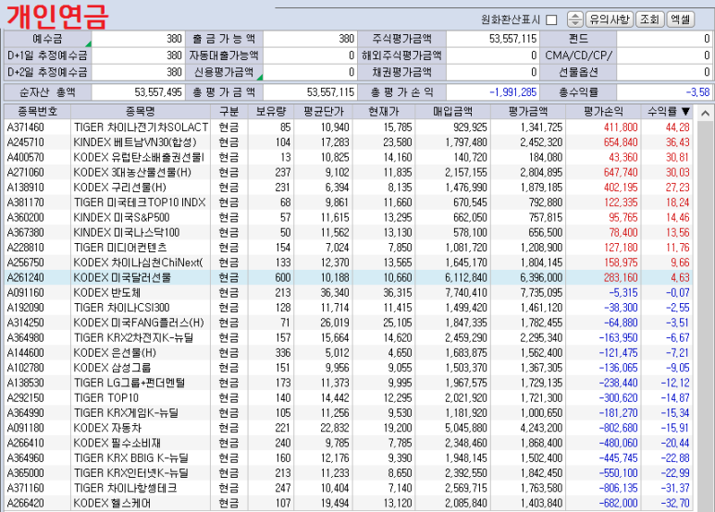Screen dimensions: 715x512
Task: Select row KODEX 차이나심천ChiNext
Action: [x=348, y=262]
